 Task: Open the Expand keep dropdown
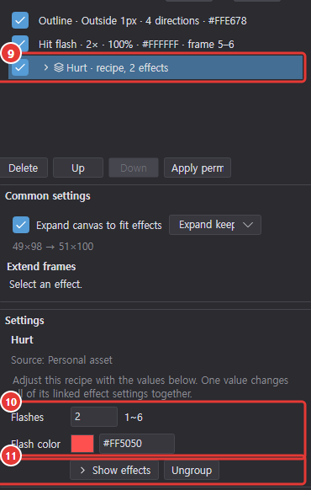click(x=215, y=225)
